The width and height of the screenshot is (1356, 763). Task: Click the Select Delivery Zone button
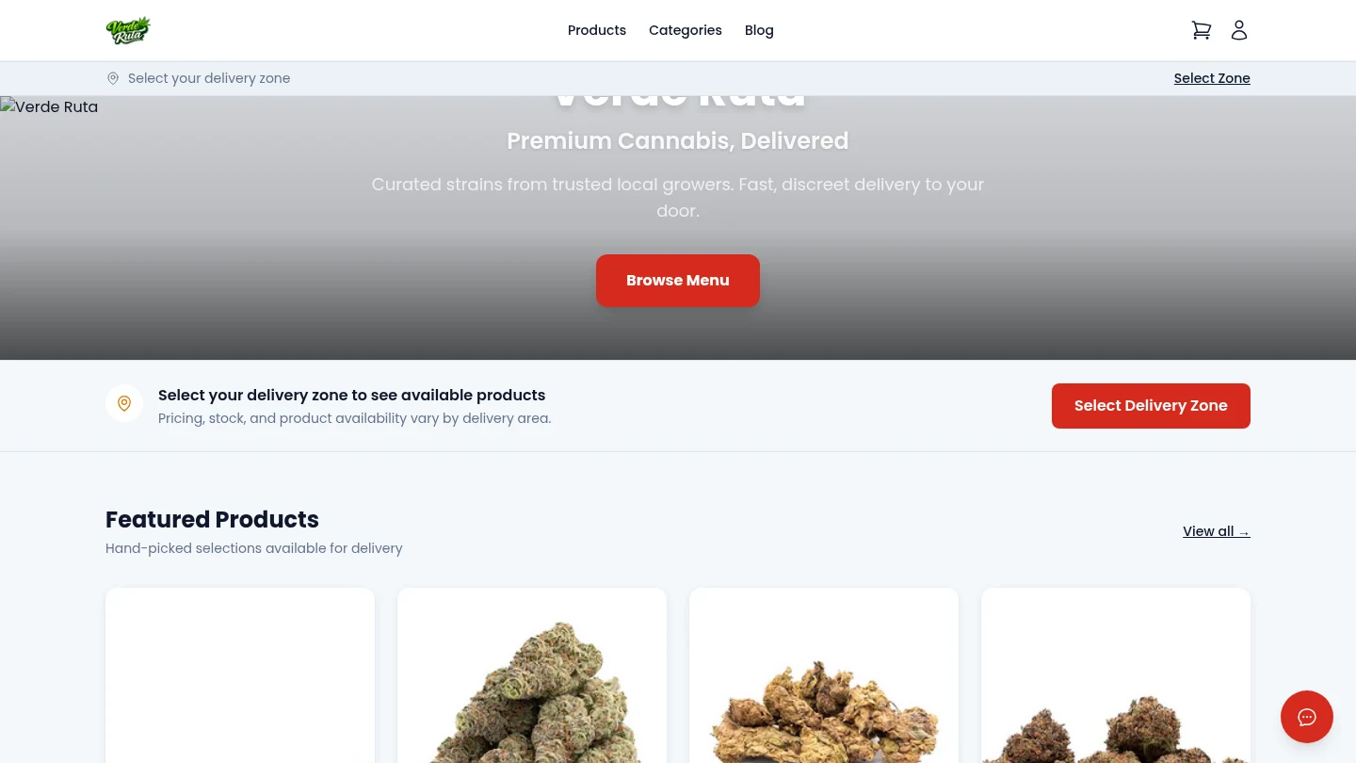[x=1151, y=406]
